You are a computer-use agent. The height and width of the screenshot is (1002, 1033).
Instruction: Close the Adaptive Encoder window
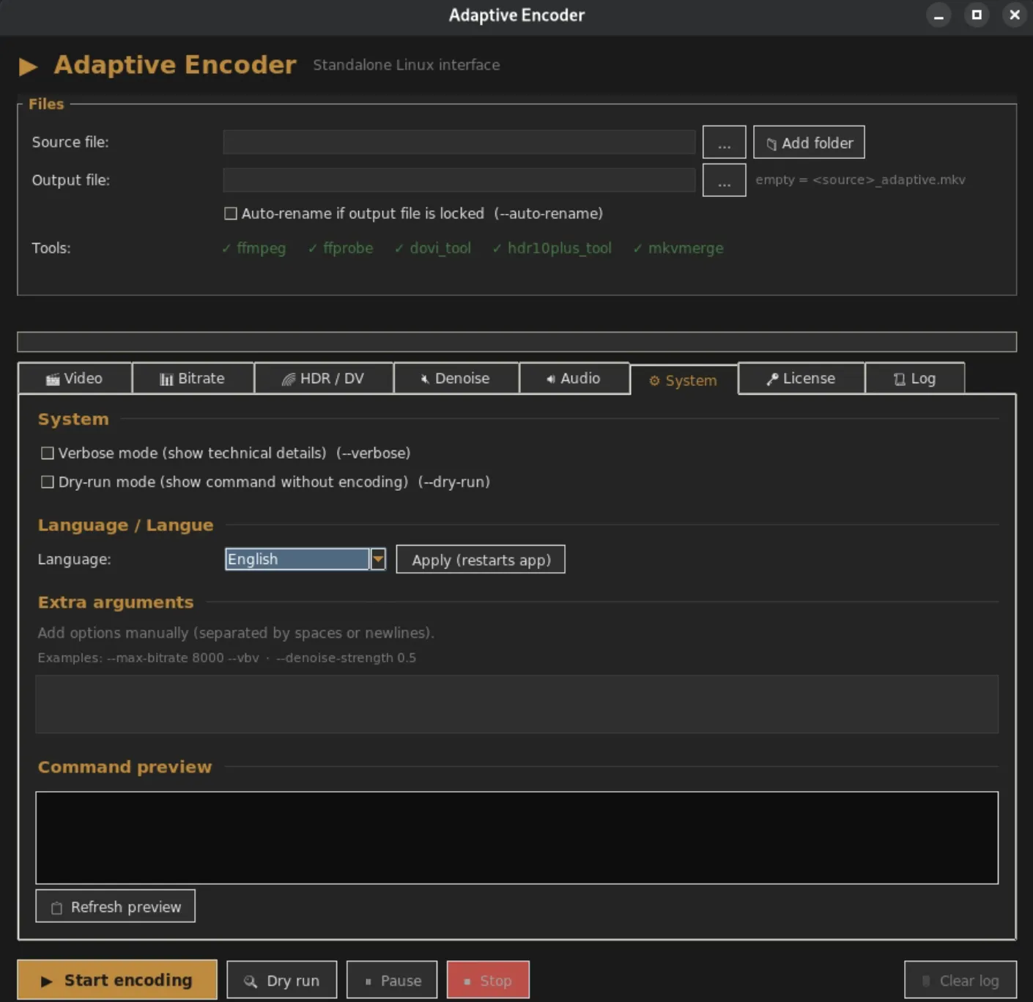click(x=1015, y=15)
